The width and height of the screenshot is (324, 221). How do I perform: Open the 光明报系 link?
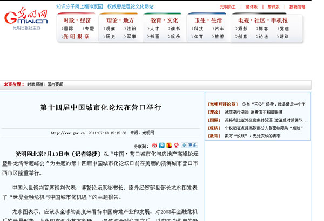pos(76,37)
